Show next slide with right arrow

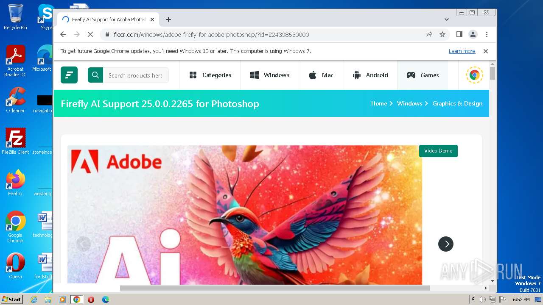point(446,244)
